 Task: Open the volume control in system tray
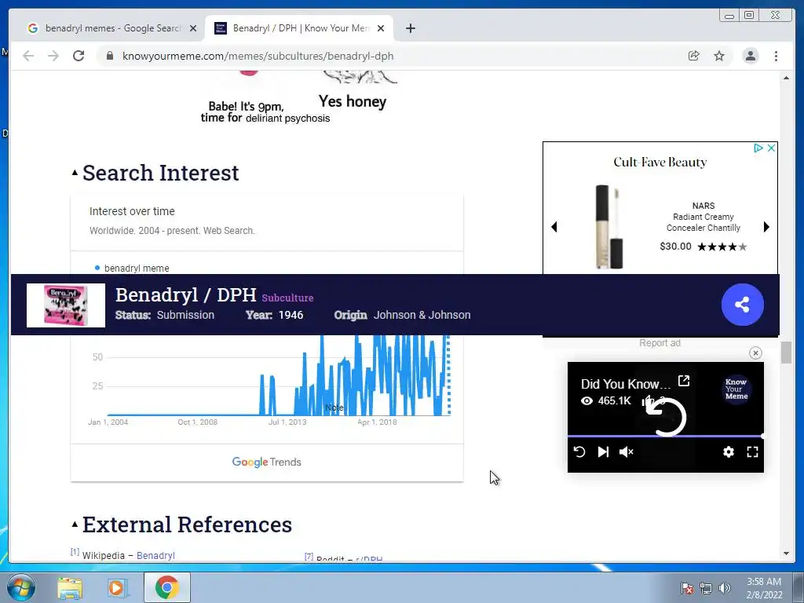pyautogui.click(x=725, y=588)
